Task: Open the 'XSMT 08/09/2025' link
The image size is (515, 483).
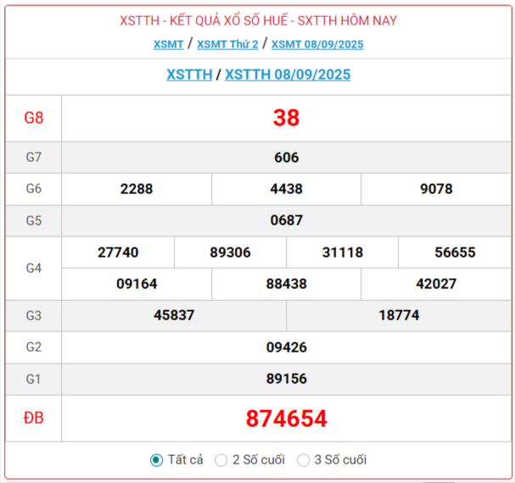Action: (317, 44)
